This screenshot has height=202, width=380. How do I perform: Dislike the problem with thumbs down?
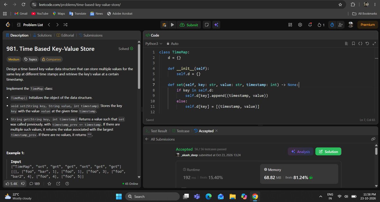click(23, 183)
